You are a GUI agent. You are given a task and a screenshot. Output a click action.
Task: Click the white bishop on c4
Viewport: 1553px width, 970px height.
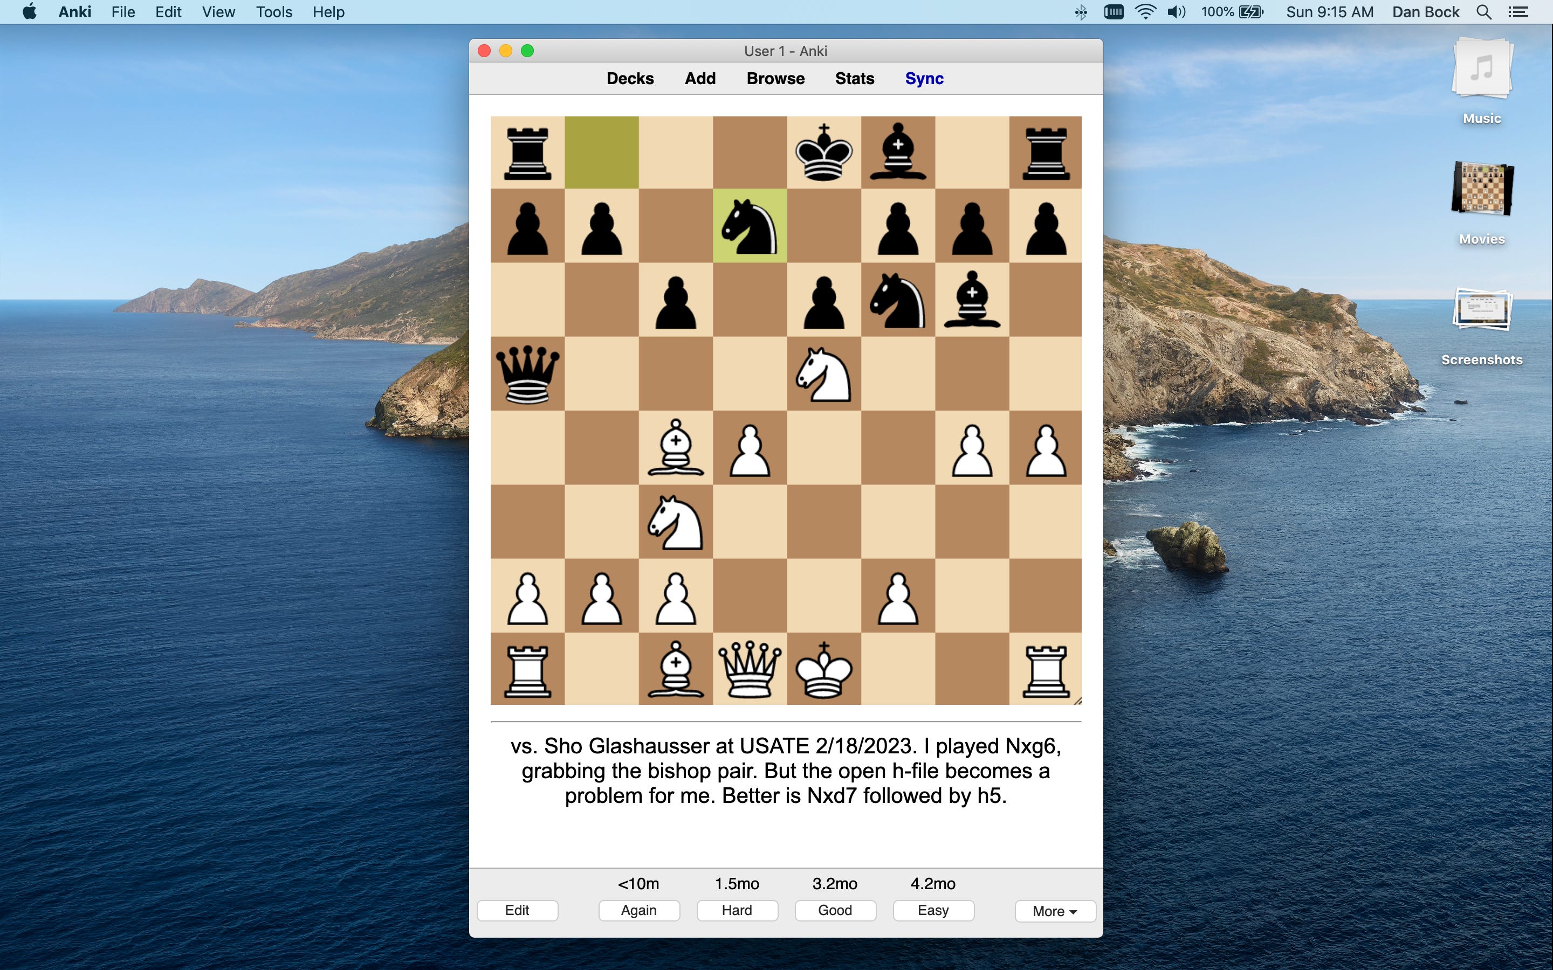[x=675, y=448]
